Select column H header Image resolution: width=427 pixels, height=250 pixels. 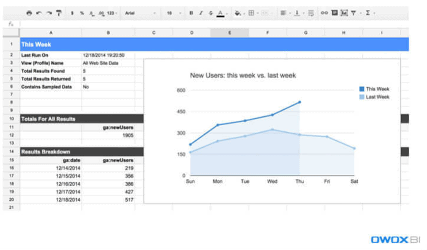coord(343,33)
